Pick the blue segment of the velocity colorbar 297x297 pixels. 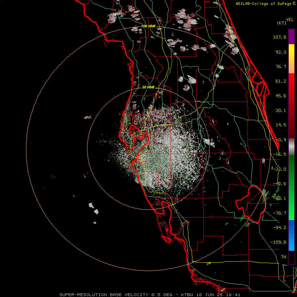291,235
